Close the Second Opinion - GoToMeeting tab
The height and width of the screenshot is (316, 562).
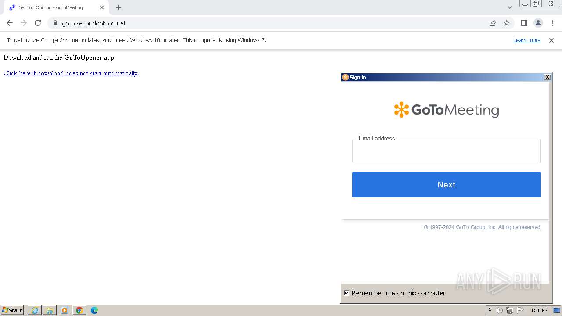102,7
